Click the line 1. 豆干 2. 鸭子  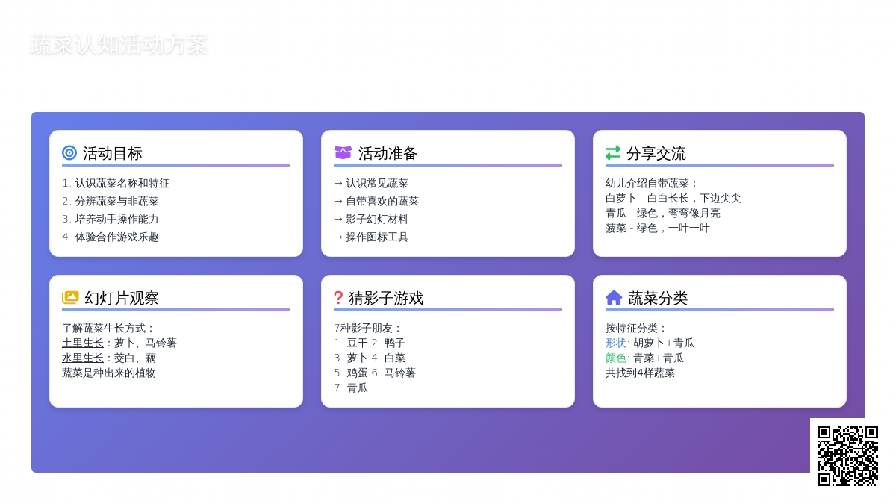(370, 343)
